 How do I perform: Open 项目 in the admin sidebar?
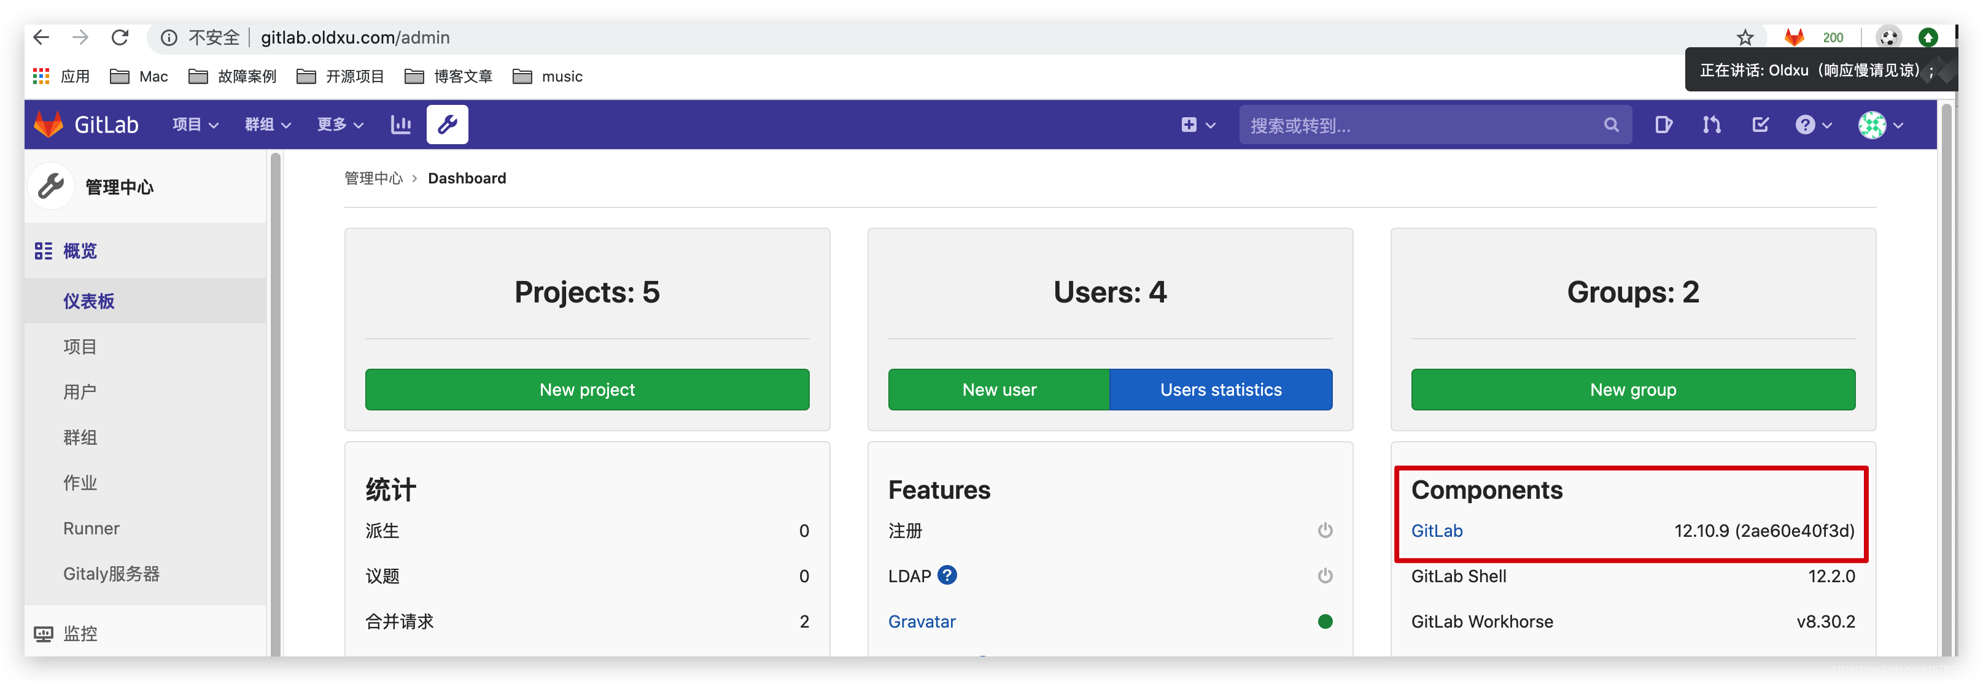[x=79, y=346]
